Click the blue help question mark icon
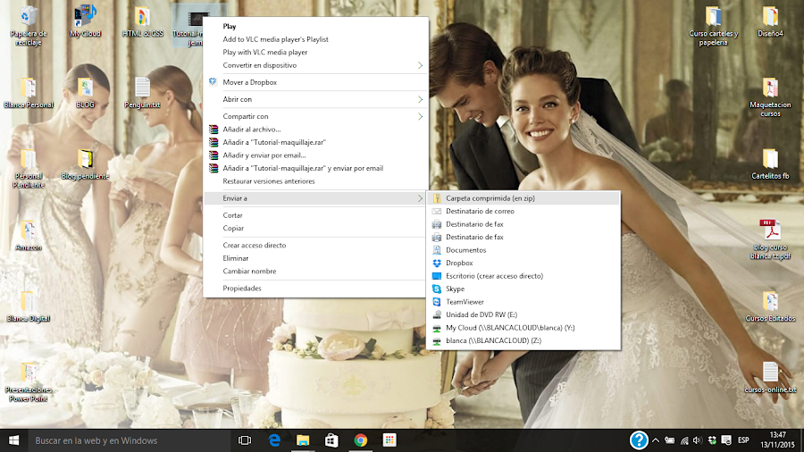 (x=639, y=439)
